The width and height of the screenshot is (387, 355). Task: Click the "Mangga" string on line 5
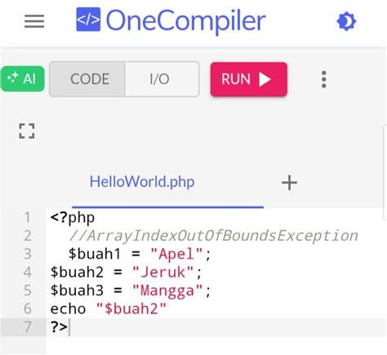[167, 291]
